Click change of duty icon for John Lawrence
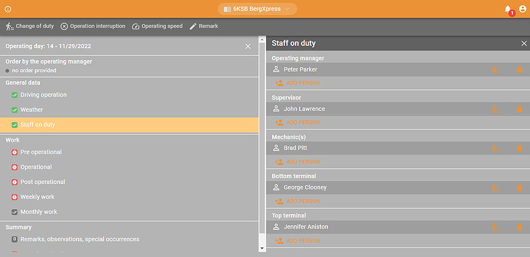The image size is (530, 257). [x=495, y=109]
